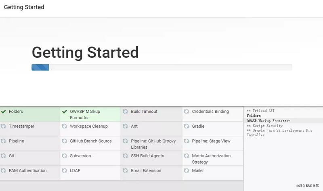
Task: Click the pending icon next to Credentials Binding
Action: [x=187, y=112]
